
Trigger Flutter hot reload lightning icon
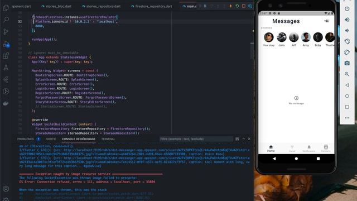coord(230,6)
